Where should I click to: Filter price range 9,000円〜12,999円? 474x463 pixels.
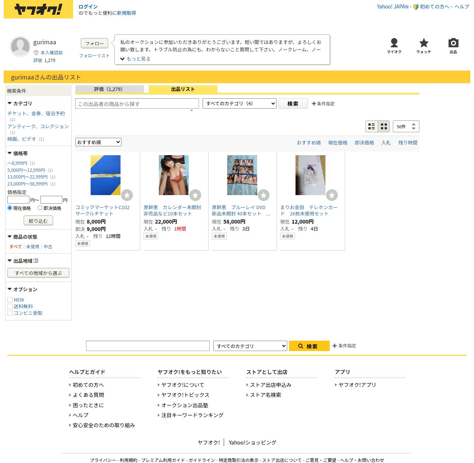(26, 170)
